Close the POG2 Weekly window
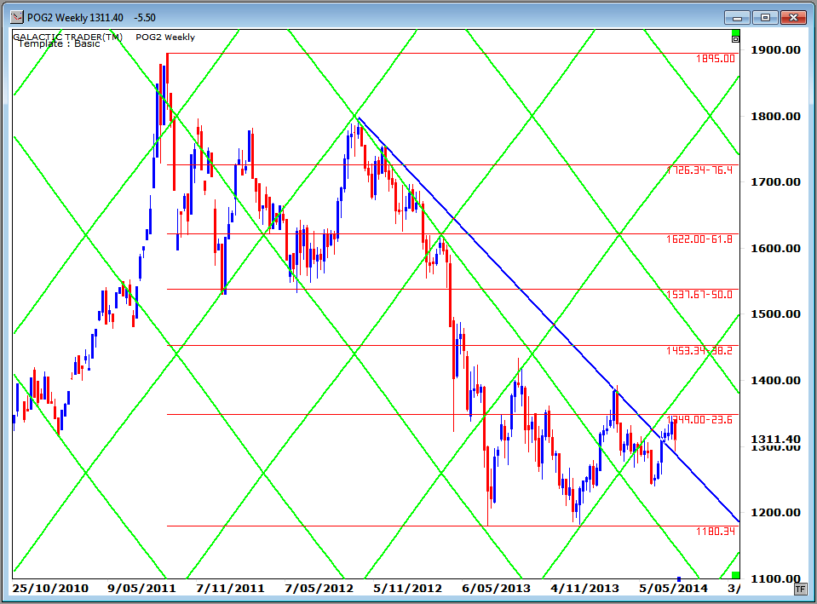817x604 pixels. click(793, 17)
